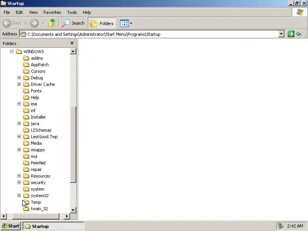This screenshot has width=308, height=231.
Task: Click the Go button
Action: (295, 34)
